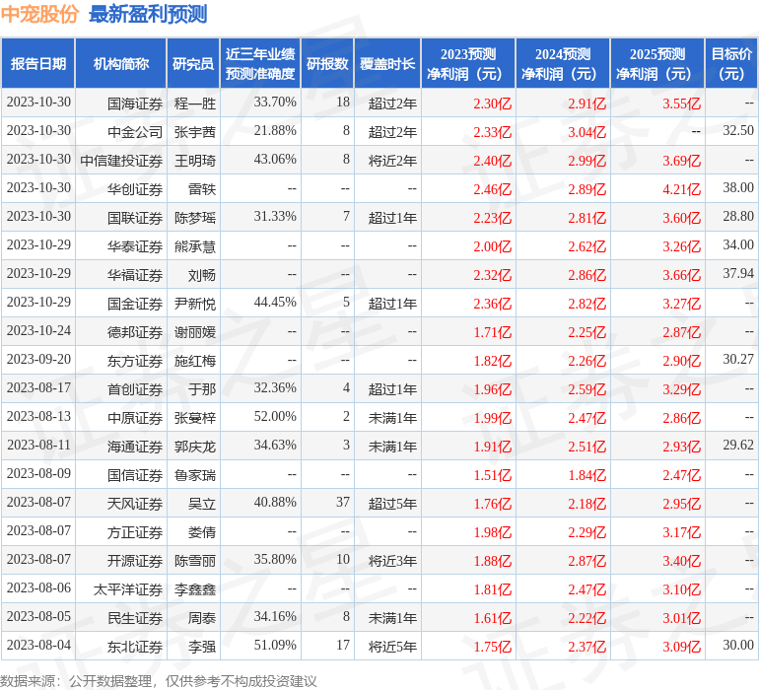Click the 3.04亿 2024 profit forecast
Image resolution: width=759 pixels, height=690 pixels.
[587, 132]
